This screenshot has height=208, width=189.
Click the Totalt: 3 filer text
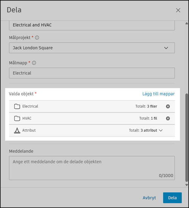[146, 106]
